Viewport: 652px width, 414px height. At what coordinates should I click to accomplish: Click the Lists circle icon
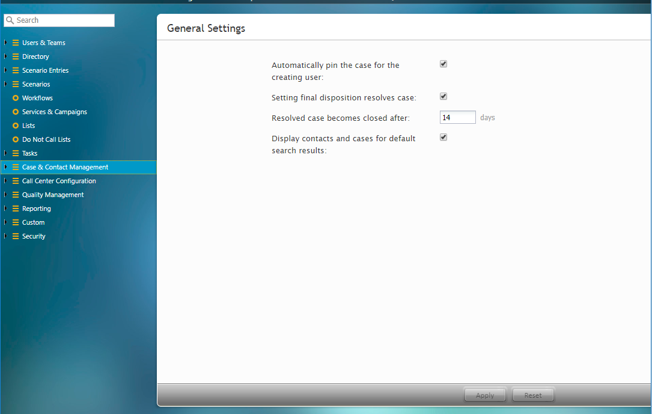(x=16, y=126)
